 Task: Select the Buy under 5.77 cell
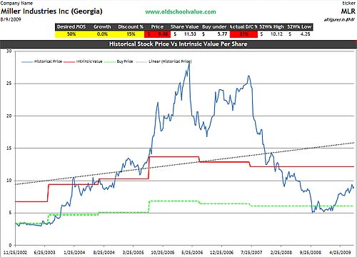tap(215, 34)
